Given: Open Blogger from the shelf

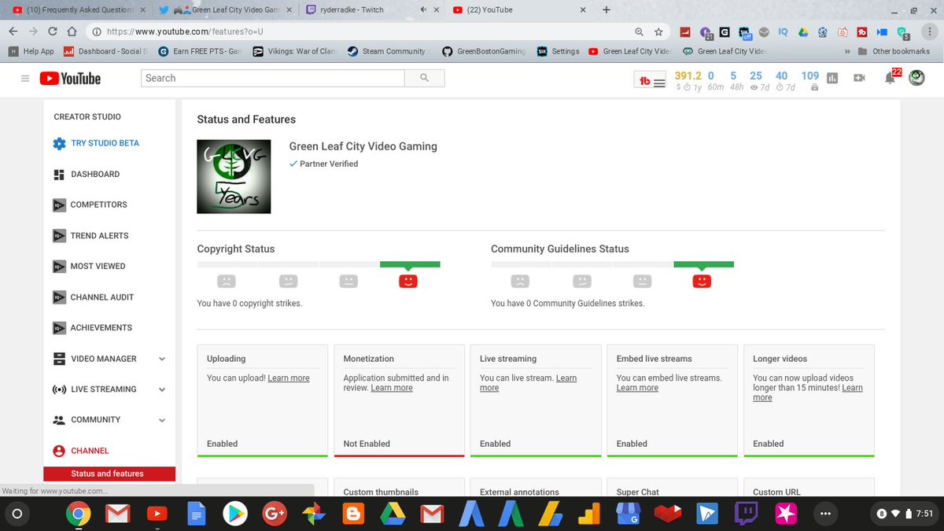Looking at the screenshot, I should pos(352,514).
